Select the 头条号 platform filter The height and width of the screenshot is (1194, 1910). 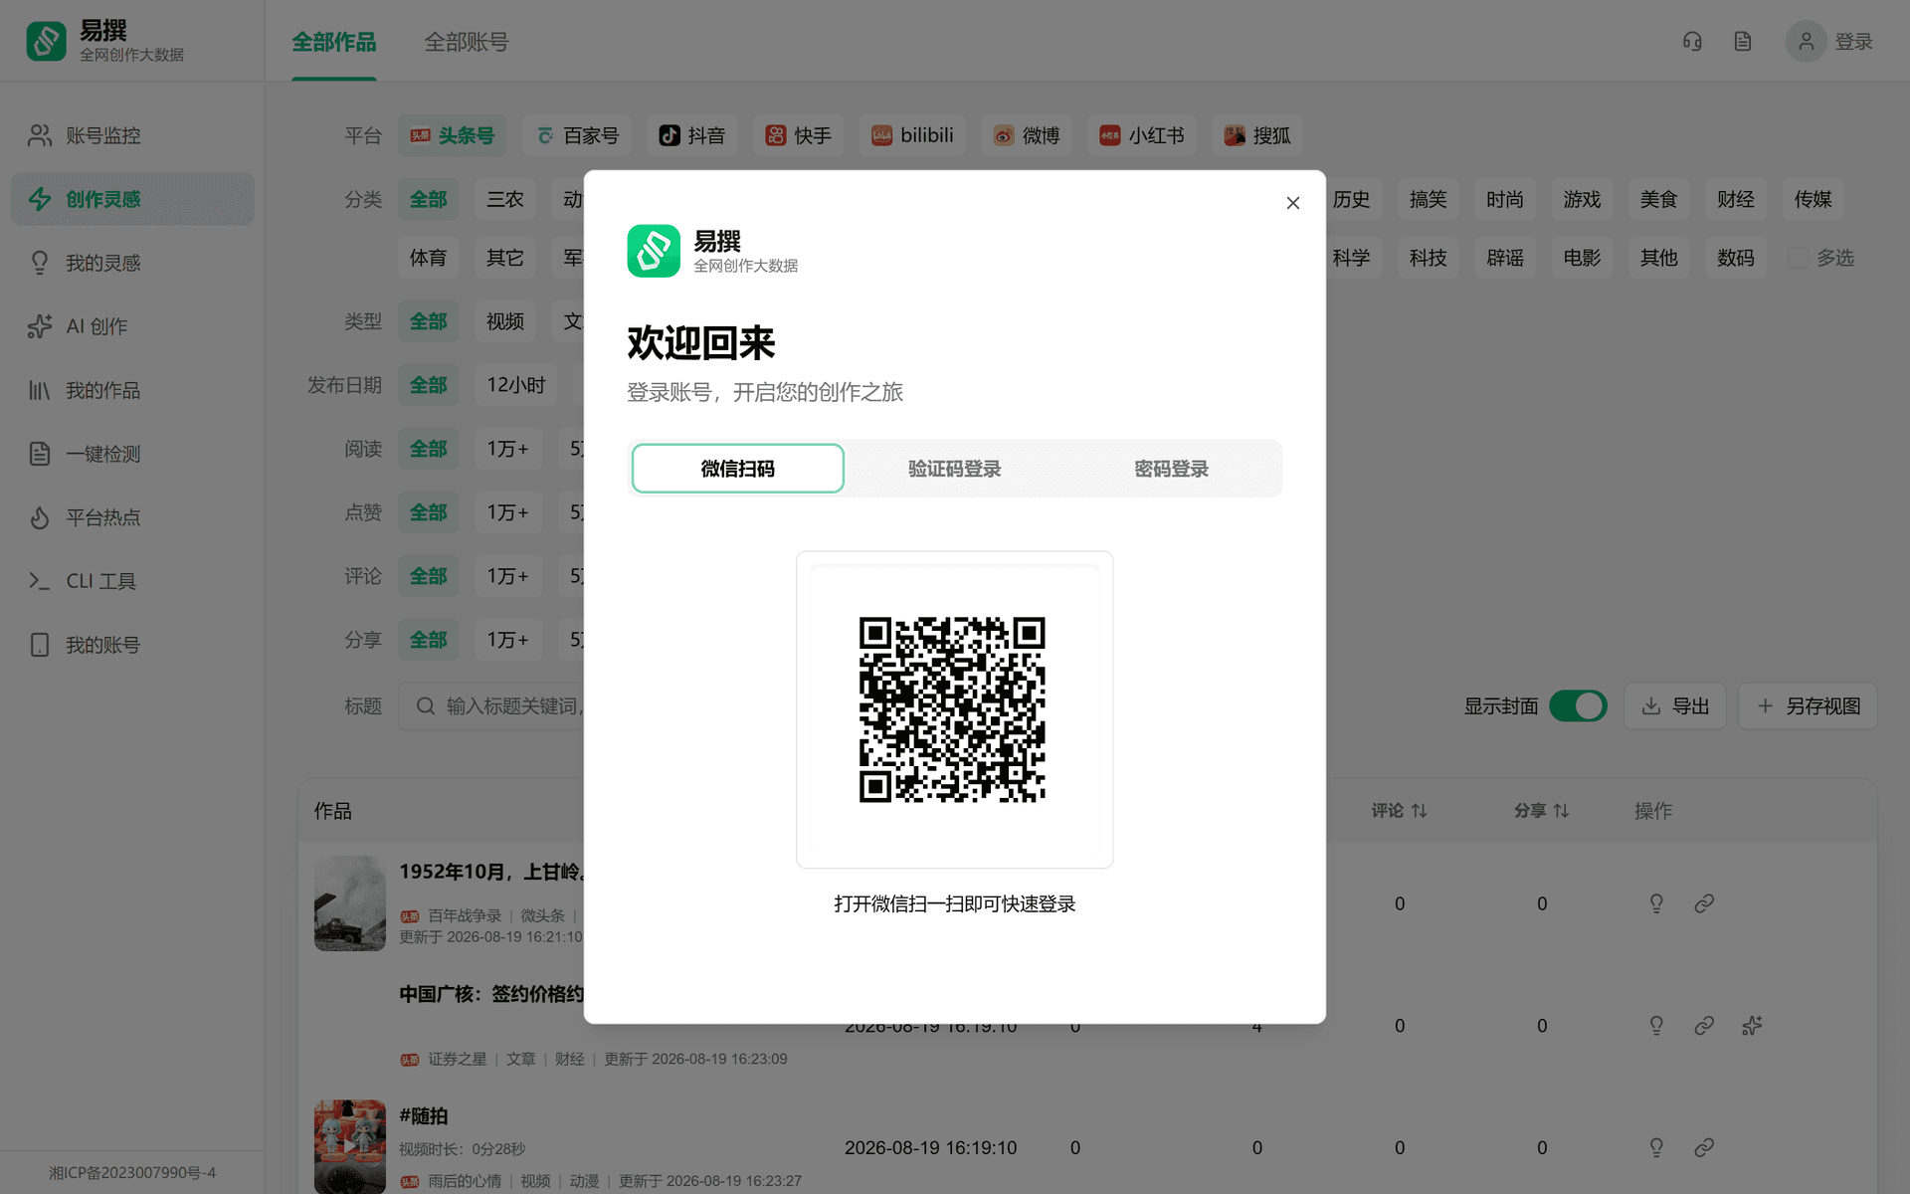point(453,135)
